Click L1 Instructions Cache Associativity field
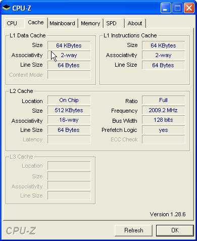The height and width of the screenshot is (241, 197). [163, 56]
